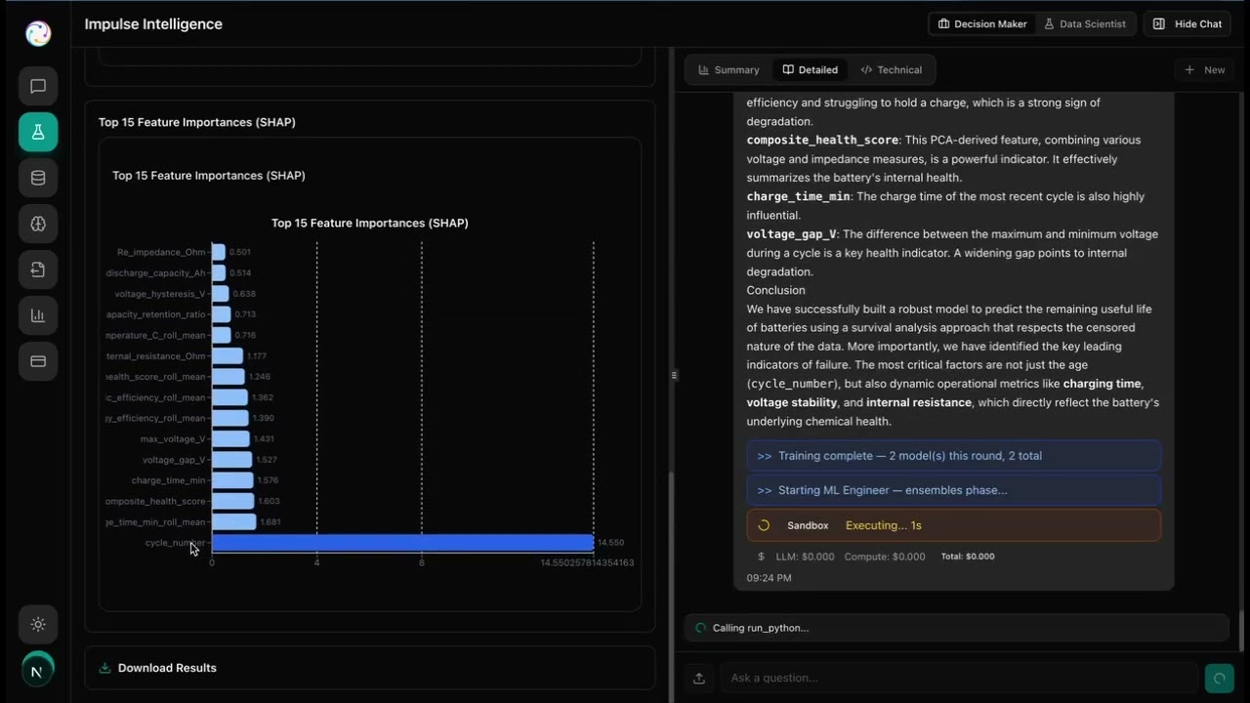Click the Impulse Intelligence logo icon
Viewport: 1250px width, 703px height.
coord(38,33)
